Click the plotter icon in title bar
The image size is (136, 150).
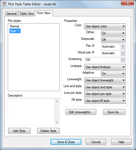point(4,4)
